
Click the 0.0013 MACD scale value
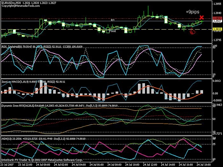(217, 81)
